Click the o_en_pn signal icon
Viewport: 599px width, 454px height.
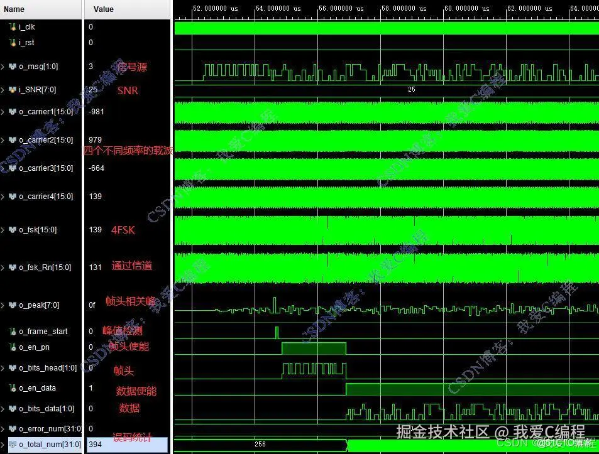point(13,347)
